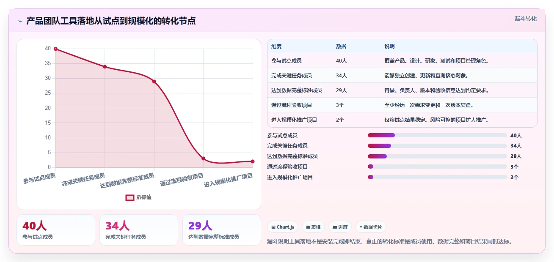Click the 进入规模化推广项目 label in the progress list
Viewport: 554px width, 262px height.
290,177
